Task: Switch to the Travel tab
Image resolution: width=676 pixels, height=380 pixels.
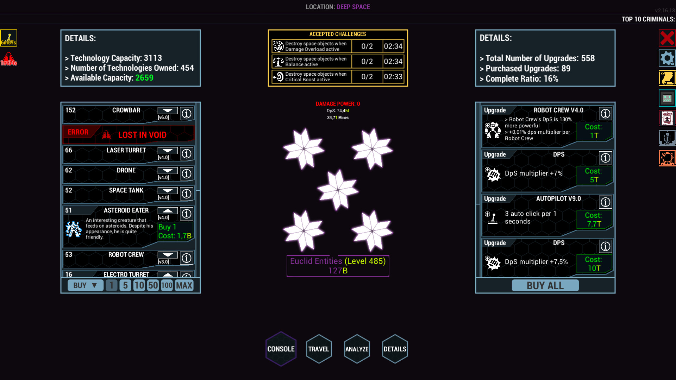Action: [x=319, y=349]
